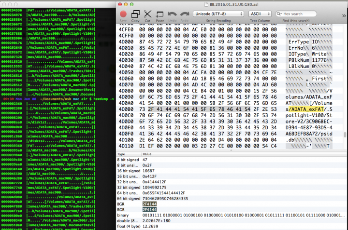Click the RGB color value 2F4144
Image resolution: width=348 pixels, height=230 pixels.
click(x=149, y=210)
